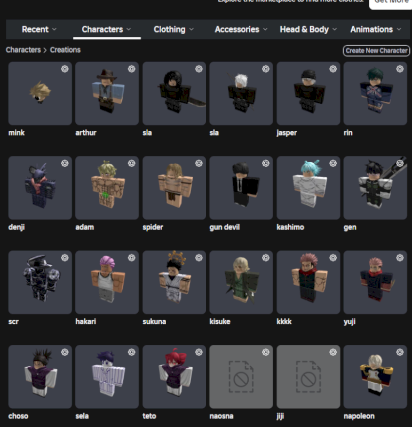Expand the Accessories tab chevron
This screenshot has height=427, width=412.
coord(265,29)
